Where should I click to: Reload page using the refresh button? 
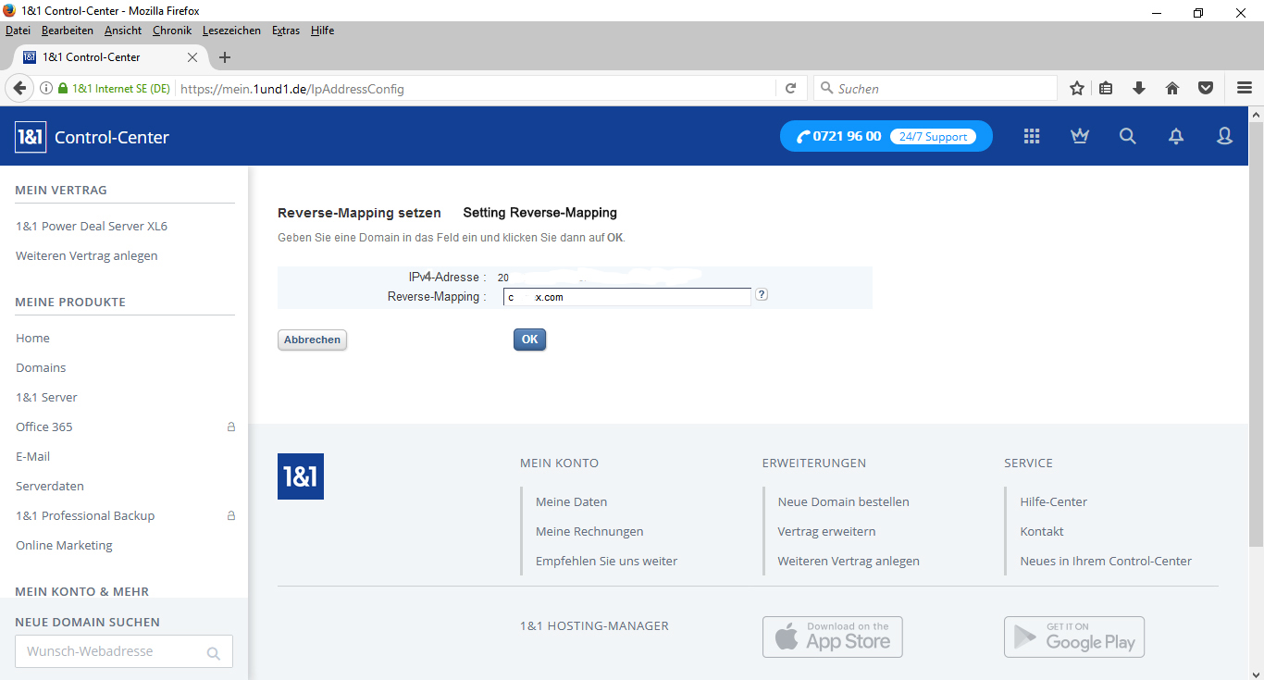click(790, 89)
